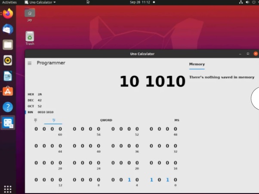
Task: Toggle bit 60 in top row
Action: point(60,129)
